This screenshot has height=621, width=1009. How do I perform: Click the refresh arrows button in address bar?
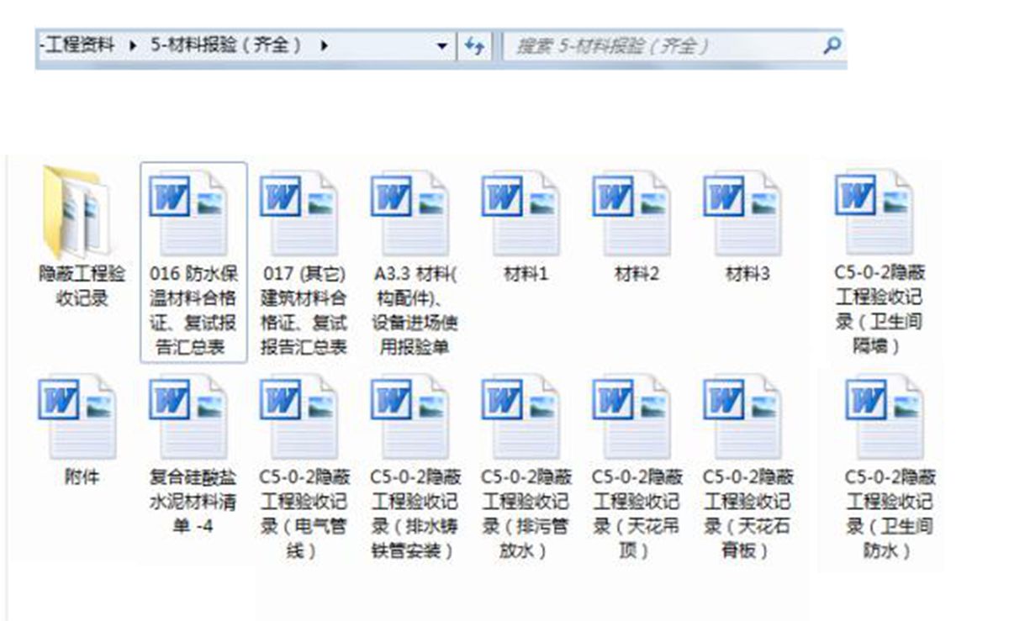(x=474, y=46)
